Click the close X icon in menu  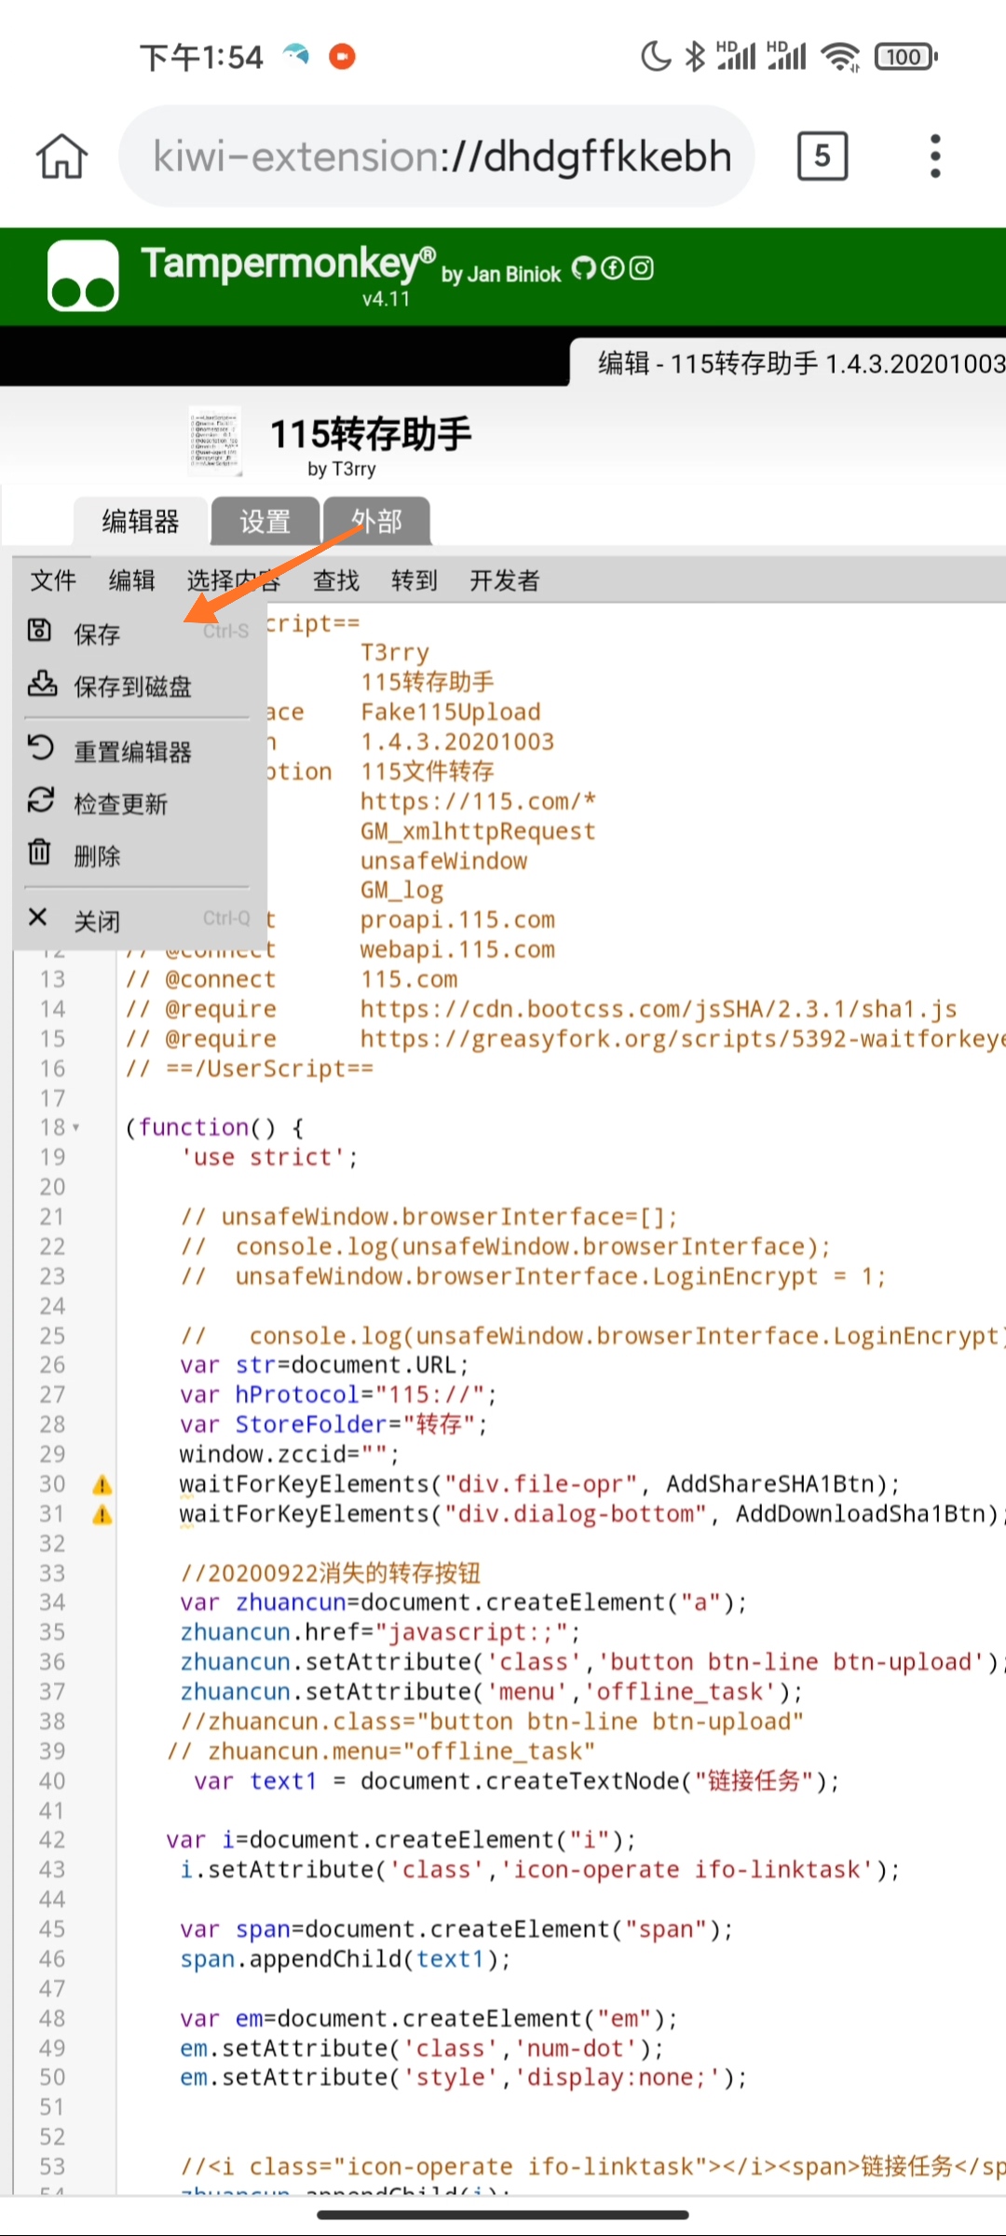point(38,917)
